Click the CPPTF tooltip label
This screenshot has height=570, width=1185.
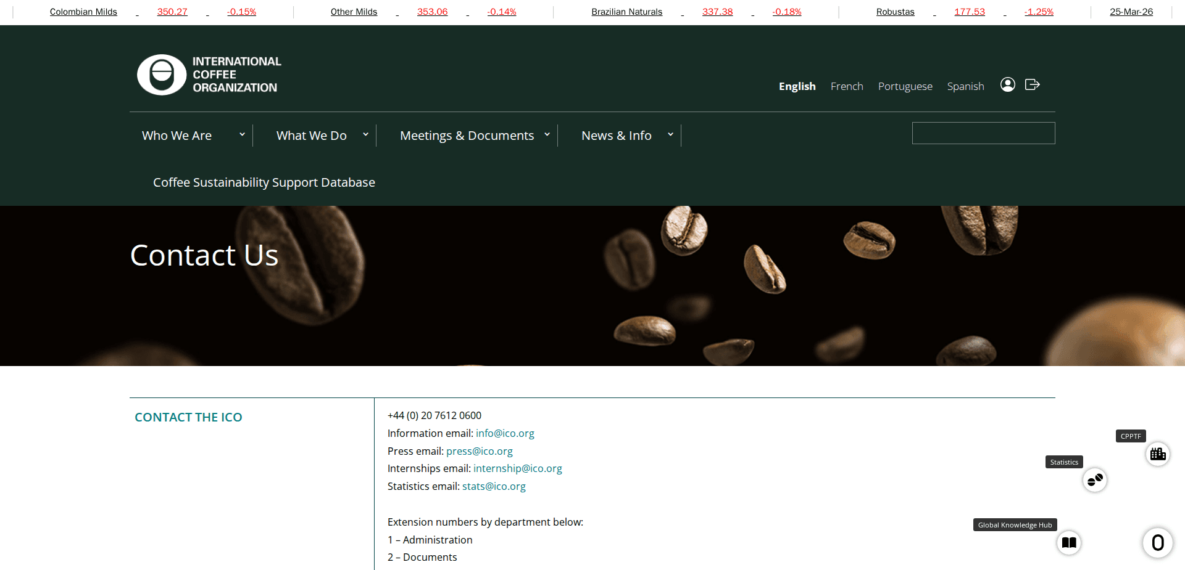pyautogui.click(x=1130, y=436)
